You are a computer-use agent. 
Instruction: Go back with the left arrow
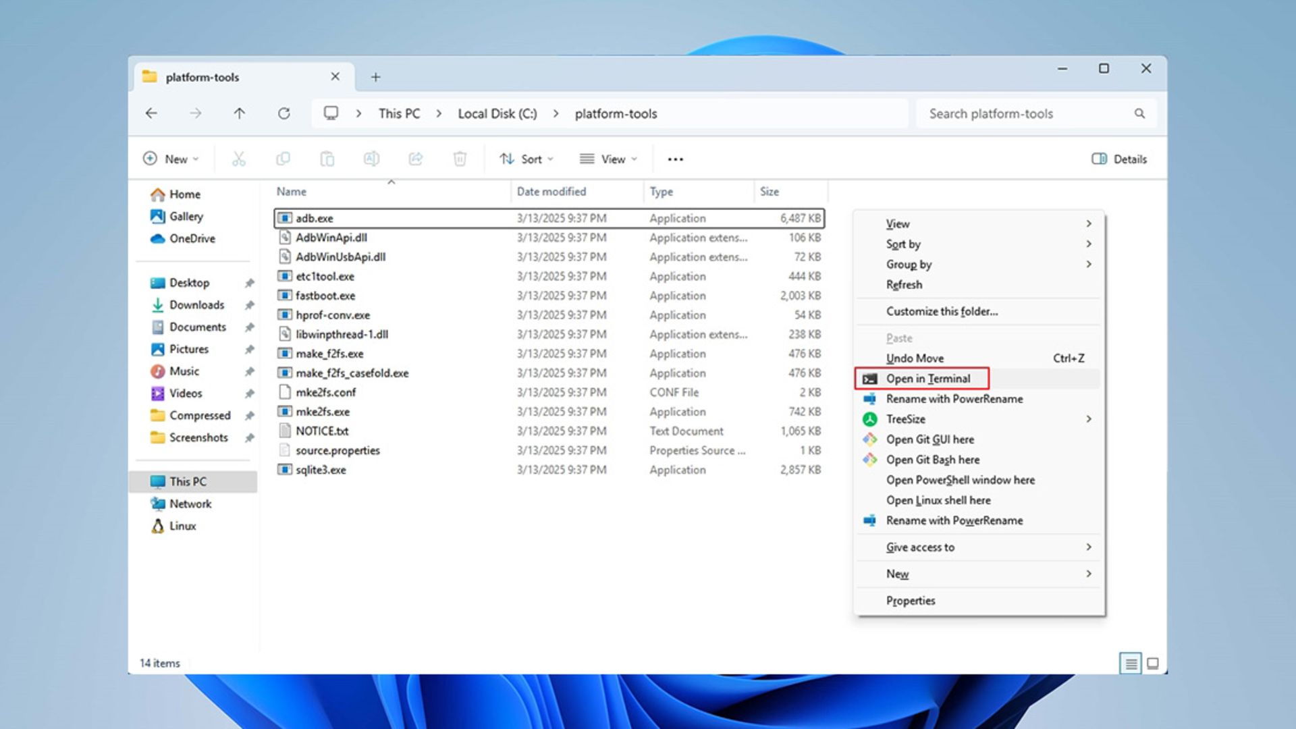pos(151,113)
